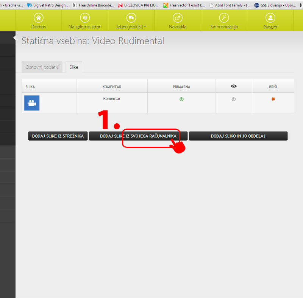This screenshot has width=303, height=298.
Task: Collapse sidebar with the white arrow
Action: point(14,38)
